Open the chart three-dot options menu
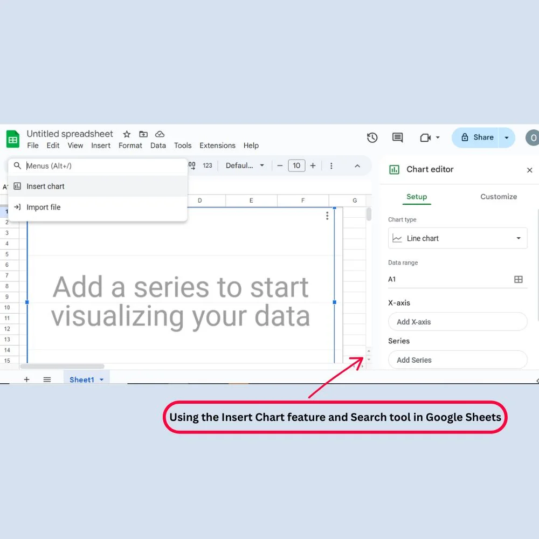 click(327, 216)
